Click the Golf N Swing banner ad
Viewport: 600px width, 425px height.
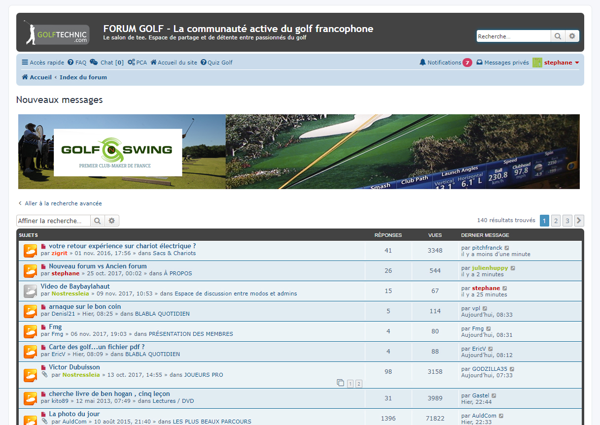[299, 152]
